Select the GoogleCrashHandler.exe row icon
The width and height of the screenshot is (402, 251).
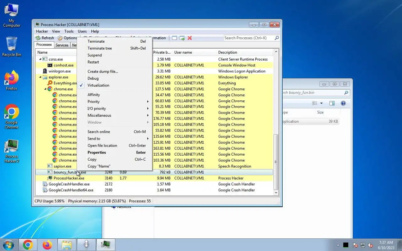(45, 184)
